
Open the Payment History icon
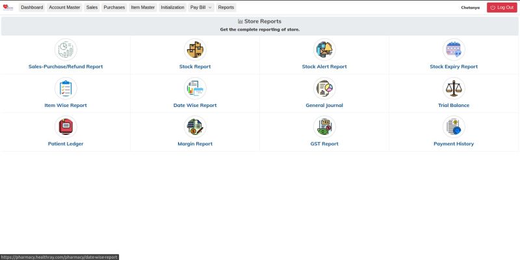coord(454,126)
